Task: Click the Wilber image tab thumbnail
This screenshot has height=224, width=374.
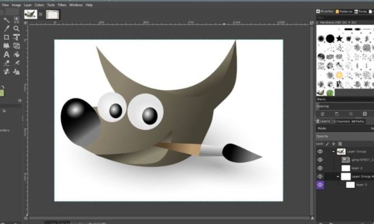Action: 31,15
